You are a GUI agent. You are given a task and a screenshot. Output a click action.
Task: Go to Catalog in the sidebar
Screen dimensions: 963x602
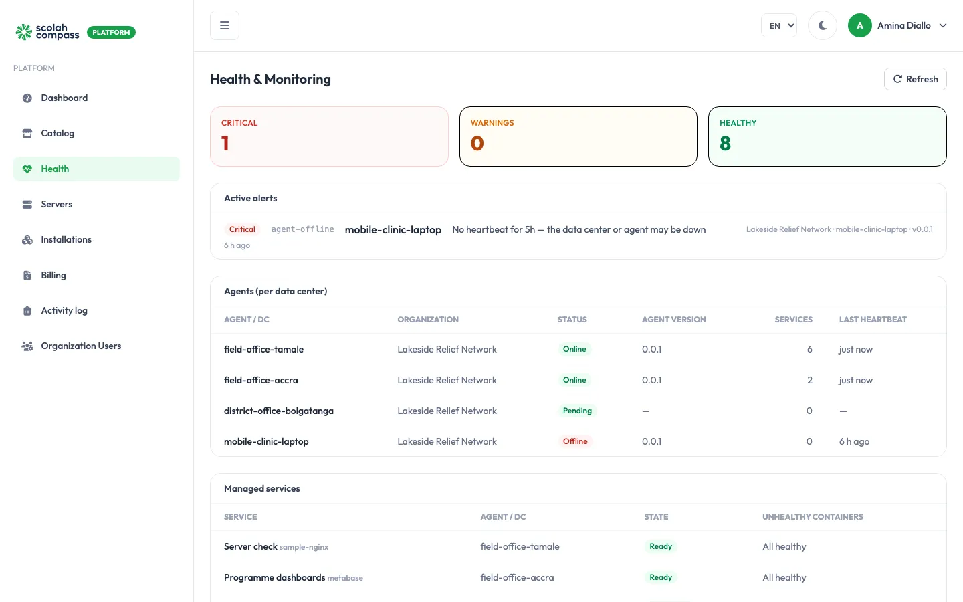point(96,133)
